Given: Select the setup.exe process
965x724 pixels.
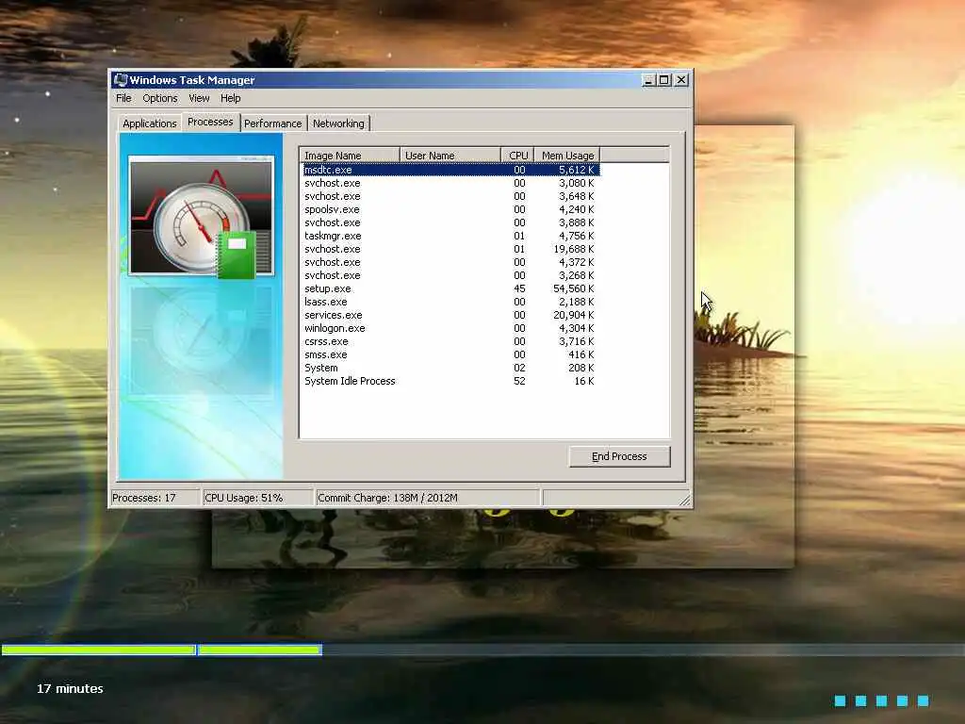Looking at the screenshot, I should [x=451, y=288].
